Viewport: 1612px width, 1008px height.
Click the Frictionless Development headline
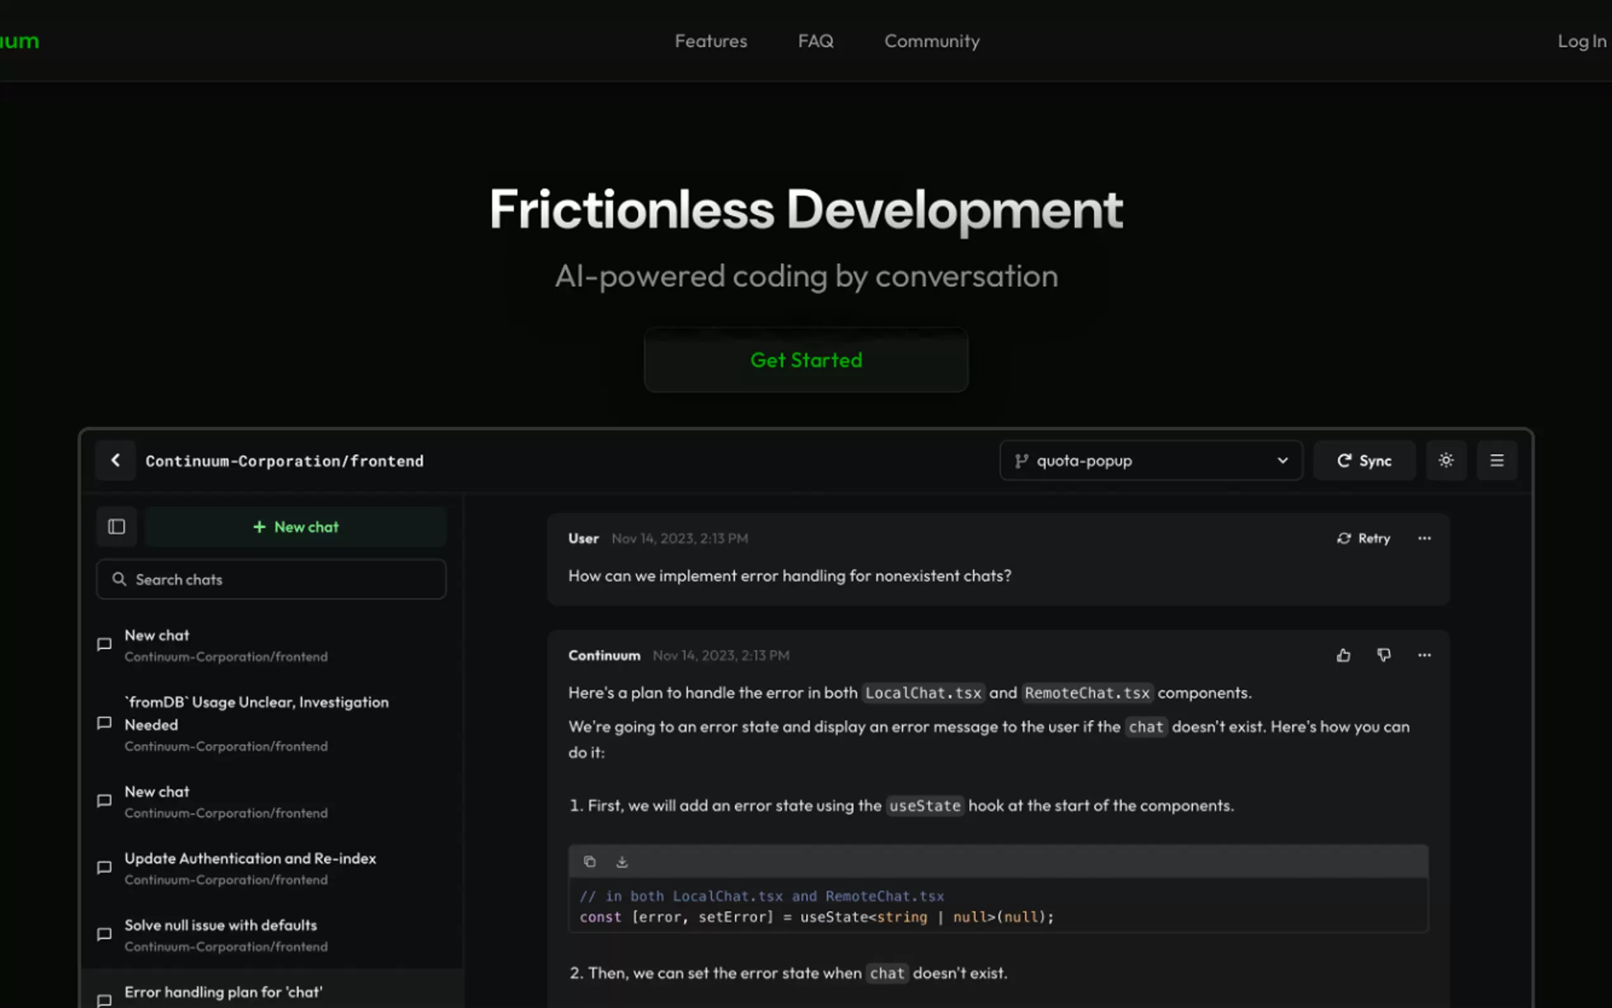coord(807,209)
